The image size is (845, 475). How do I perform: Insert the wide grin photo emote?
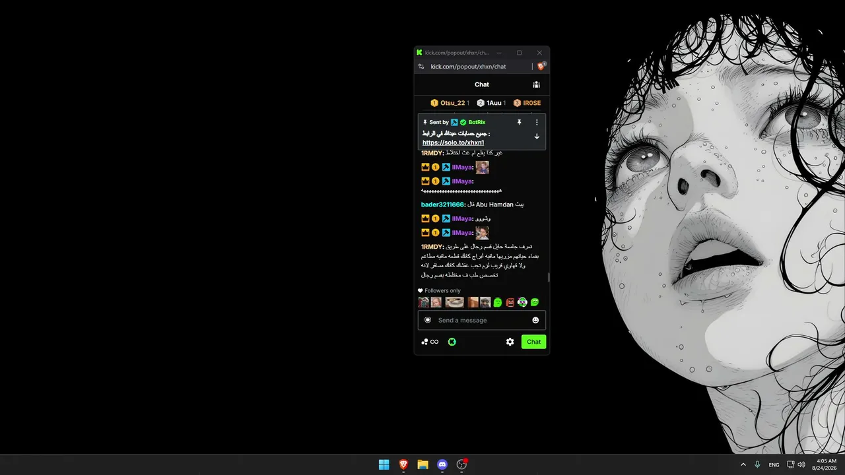tap(454, 302)
